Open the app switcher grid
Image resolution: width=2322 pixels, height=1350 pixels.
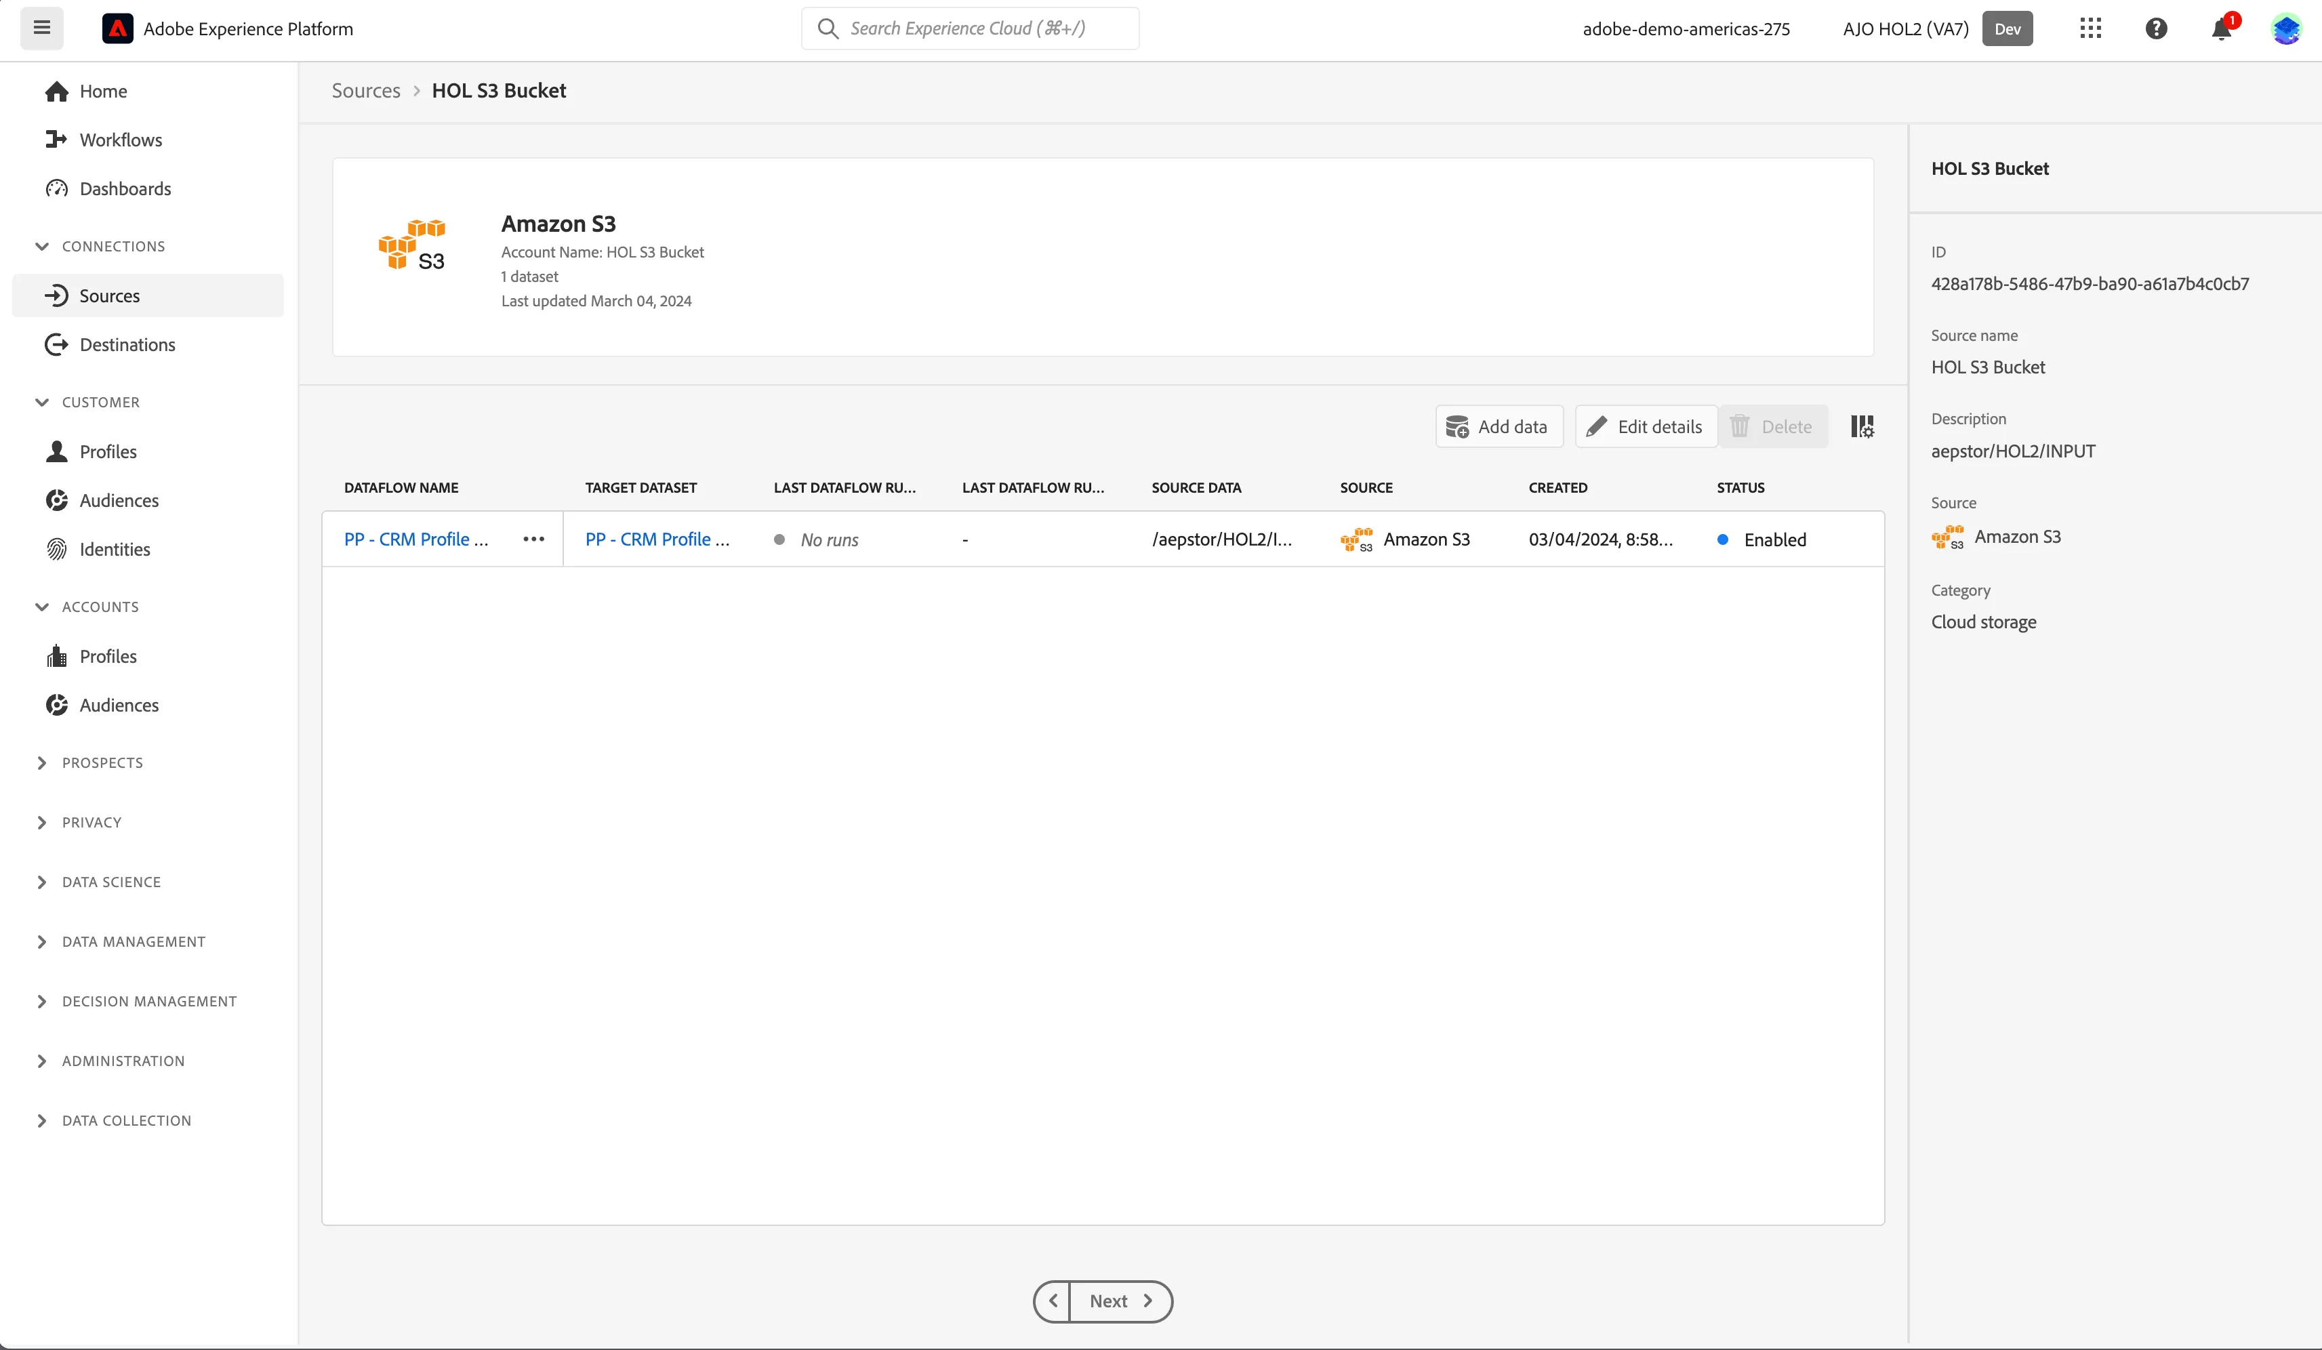2091,28
